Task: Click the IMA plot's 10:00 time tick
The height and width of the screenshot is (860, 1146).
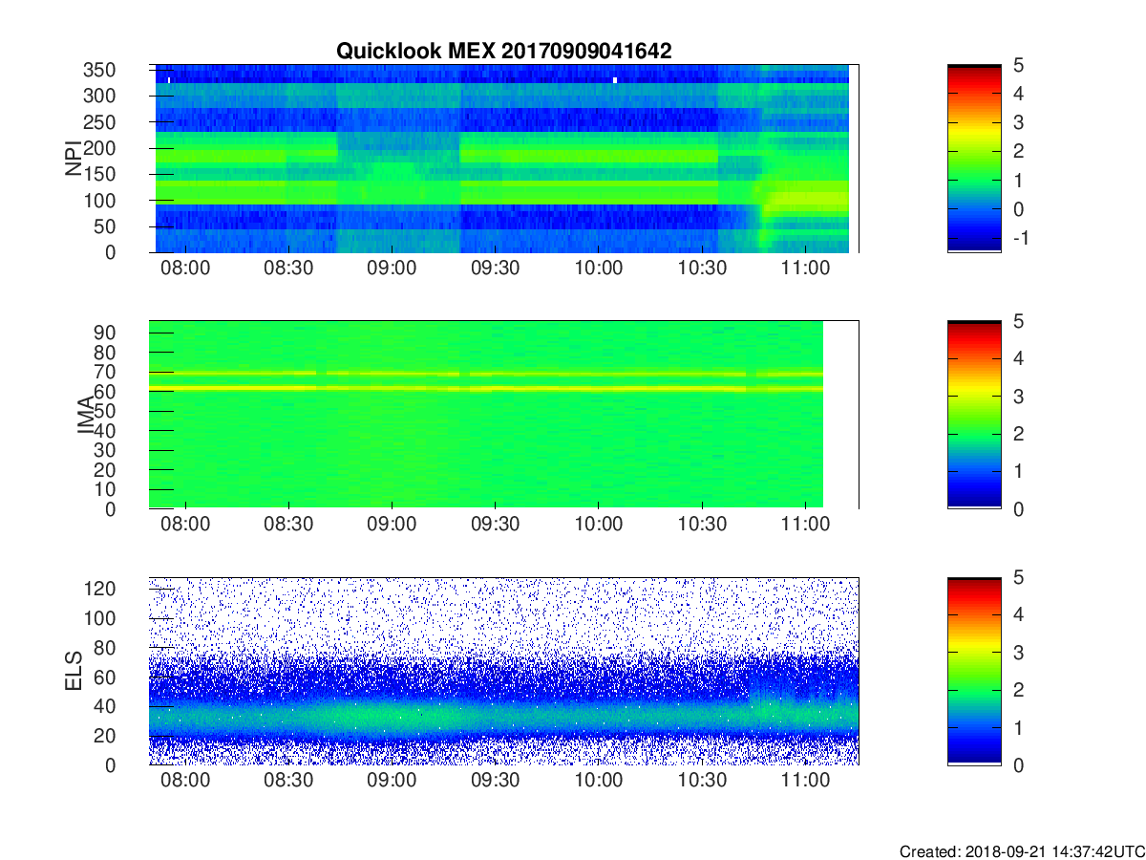Action: [x=598, y=526]
